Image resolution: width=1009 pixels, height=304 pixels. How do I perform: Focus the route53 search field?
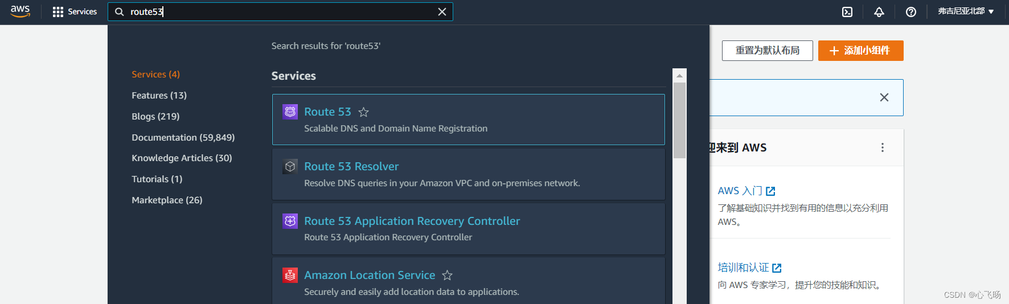(x=280, y=11)
